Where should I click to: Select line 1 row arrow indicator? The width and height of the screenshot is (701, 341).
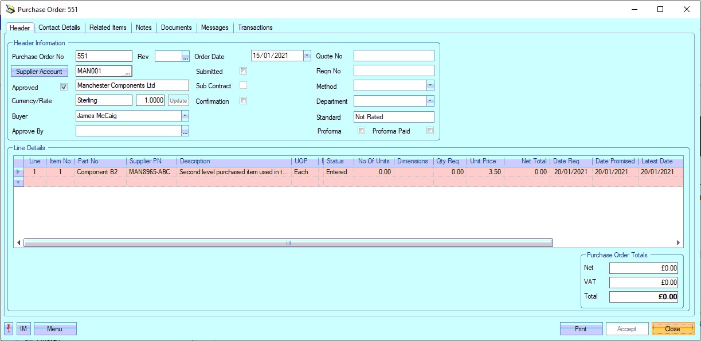[18, 172]
